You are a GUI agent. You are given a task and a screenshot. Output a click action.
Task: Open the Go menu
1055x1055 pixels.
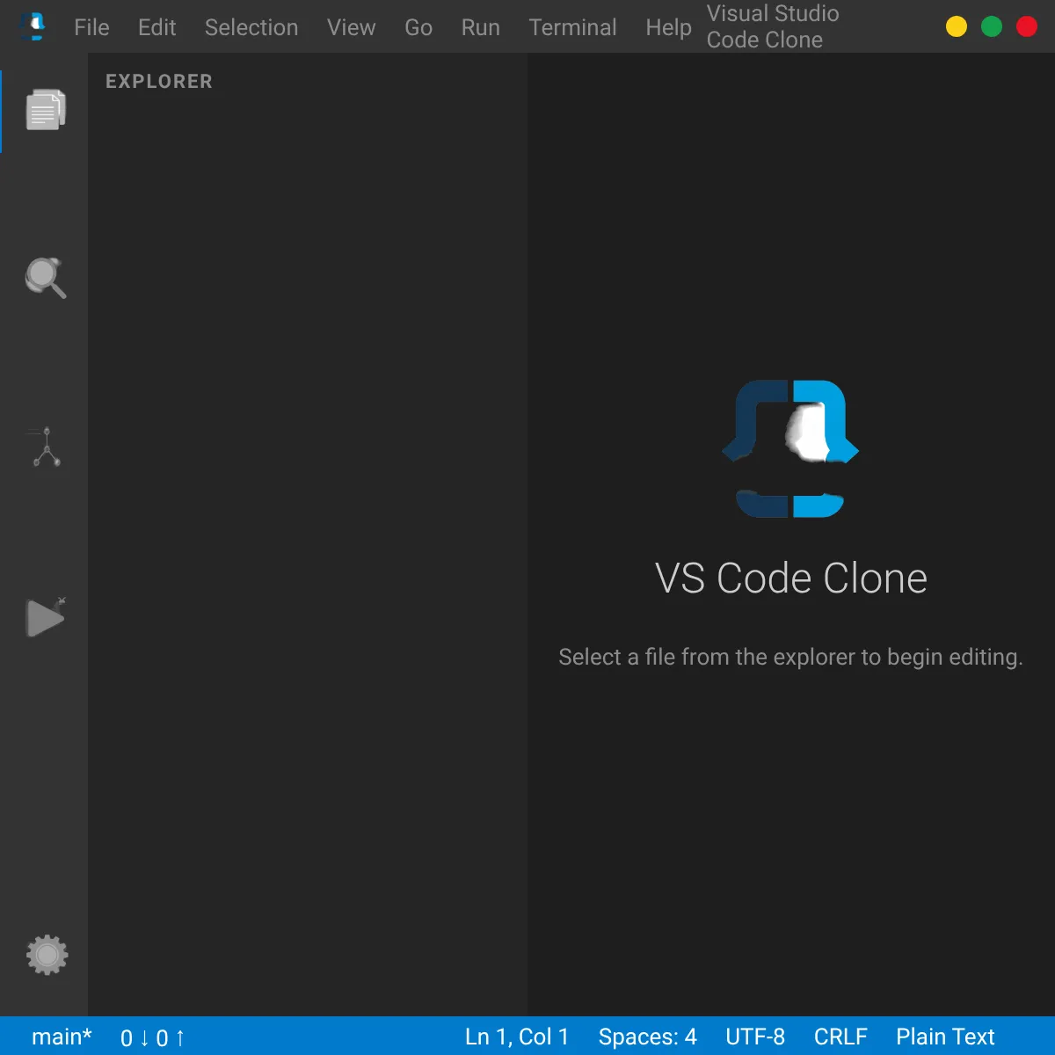(x=418, y=27)
